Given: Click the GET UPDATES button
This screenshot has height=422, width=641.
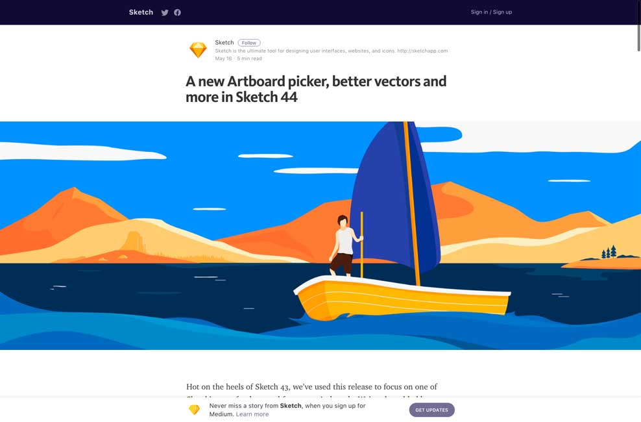Looking at the screenshot, I should point(431,410).
